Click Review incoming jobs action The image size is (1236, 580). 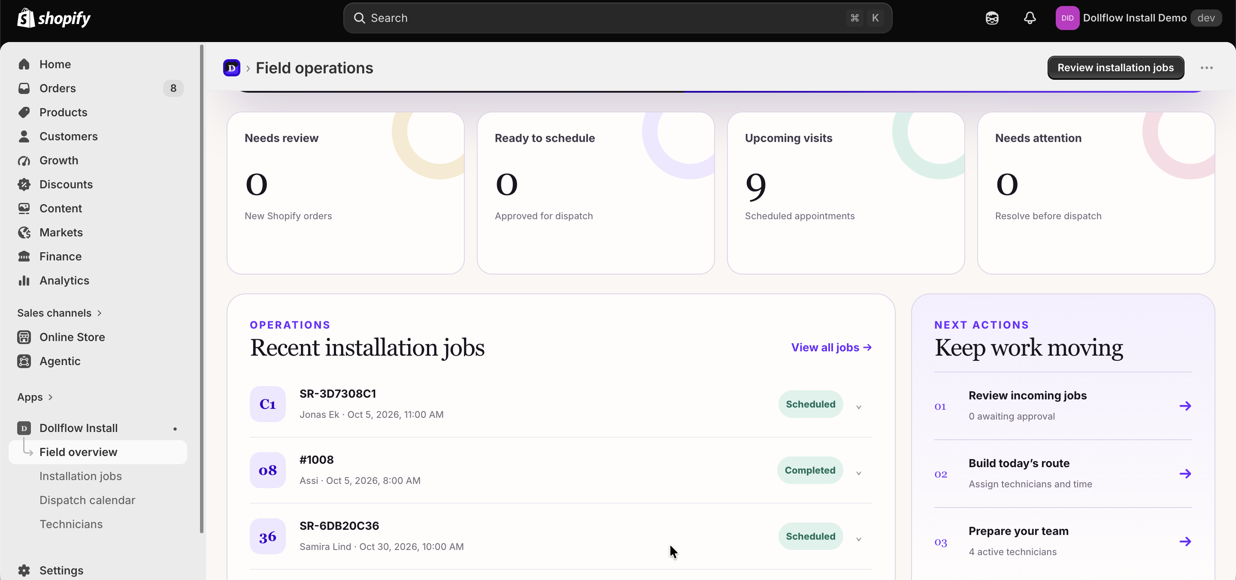coord(1063,406)
